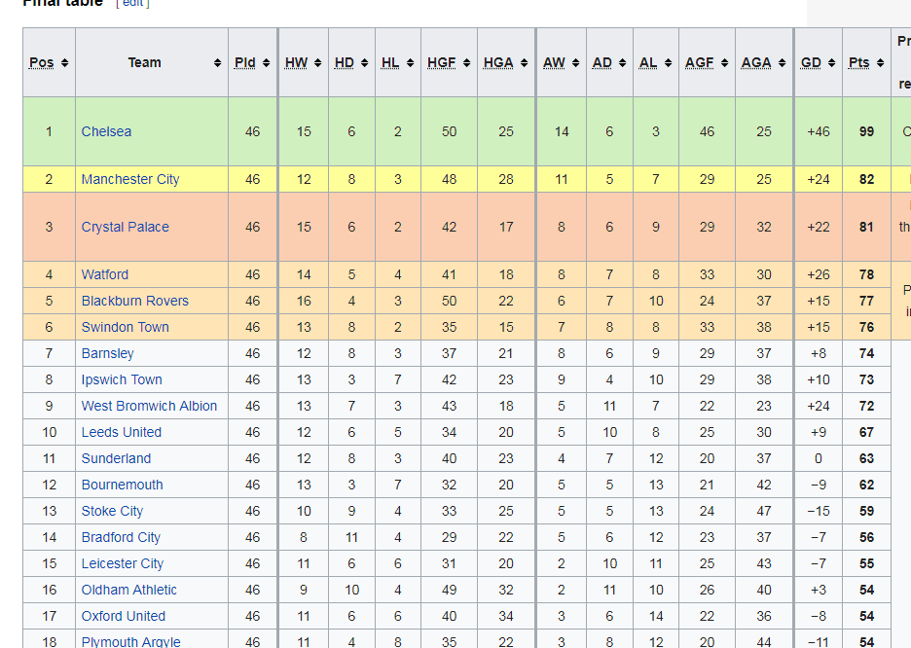The image size is (911, 648).
Task: Sort by AW away wins arrows
Action: click(576, 62)
